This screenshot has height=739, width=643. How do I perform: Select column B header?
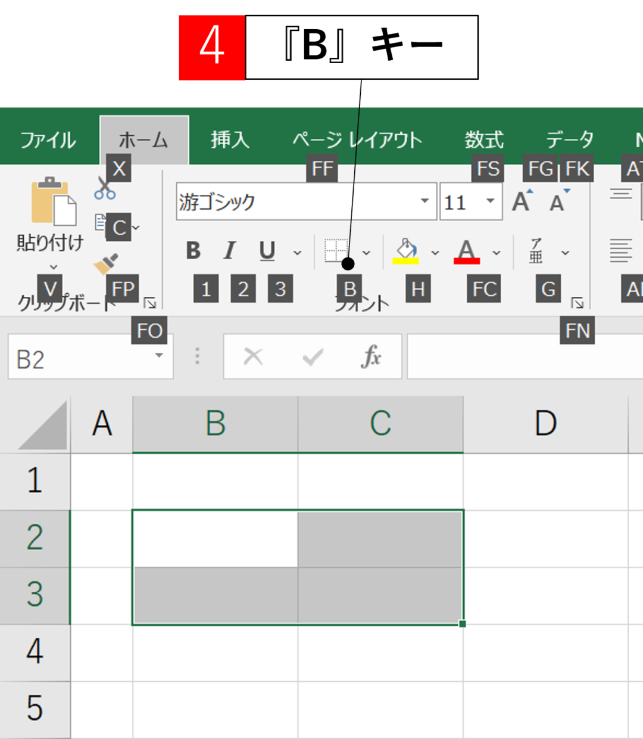coord(215,424)
